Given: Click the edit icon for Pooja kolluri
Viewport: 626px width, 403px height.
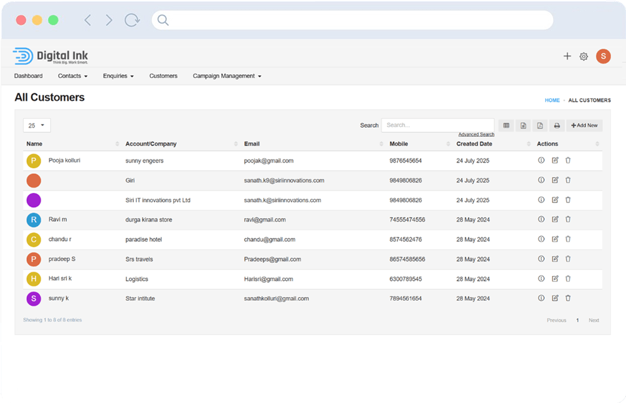Looking at the screenshot, I should click(x=555, y=161).
